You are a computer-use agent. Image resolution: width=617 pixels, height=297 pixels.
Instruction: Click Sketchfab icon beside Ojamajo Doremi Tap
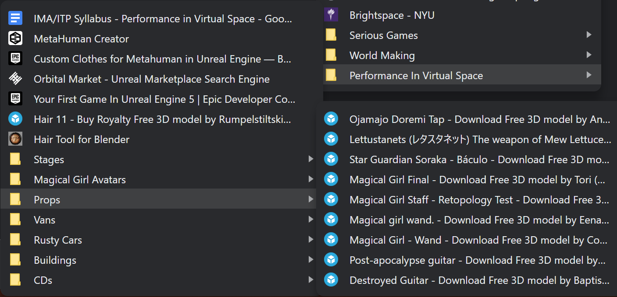[x=331, y=119]
